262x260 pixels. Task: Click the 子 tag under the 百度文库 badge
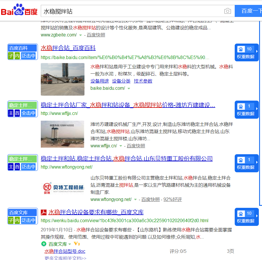[11, 220]
